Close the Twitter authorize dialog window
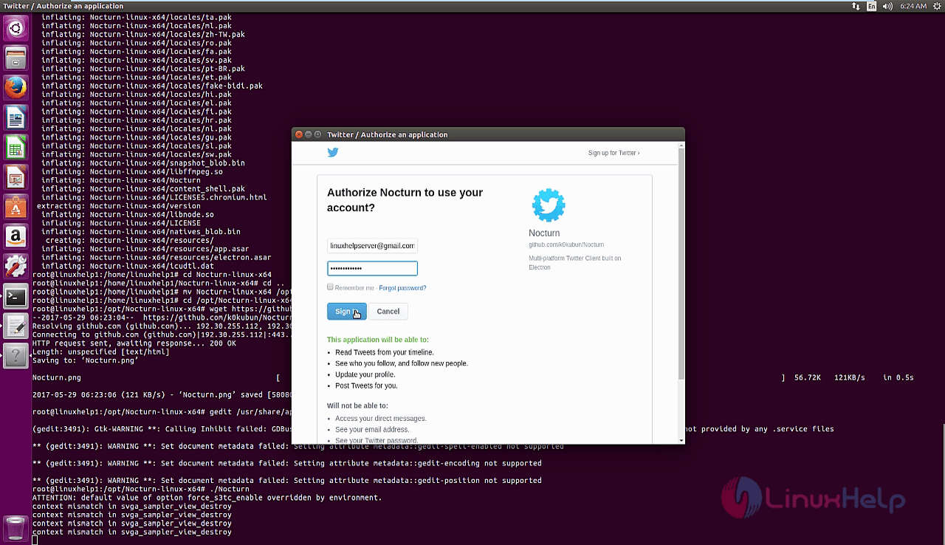Screen dimensions: 945x545 299,134
